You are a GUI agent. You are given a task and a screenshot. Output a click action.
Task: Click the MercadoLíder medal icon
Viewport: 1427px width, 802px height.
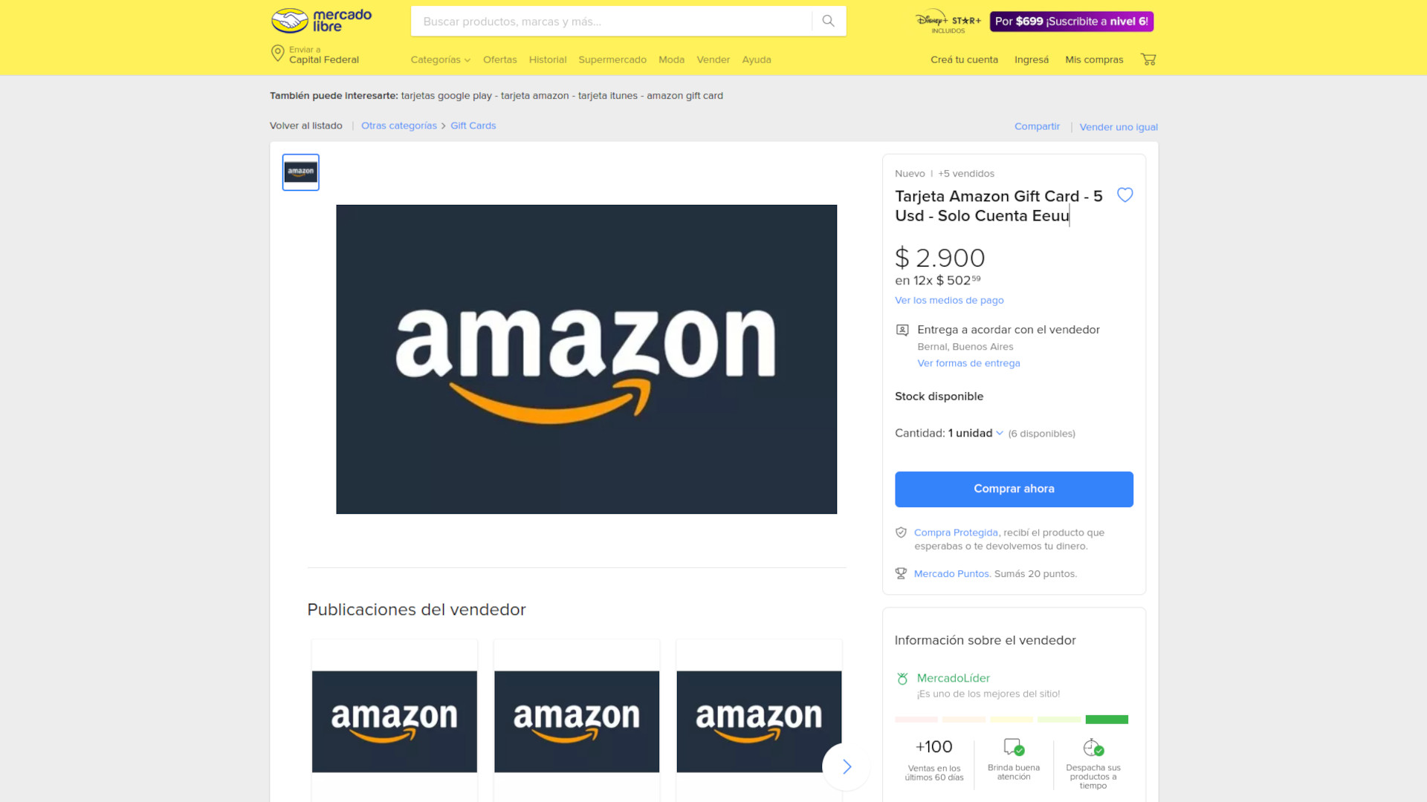click(902, 678)
